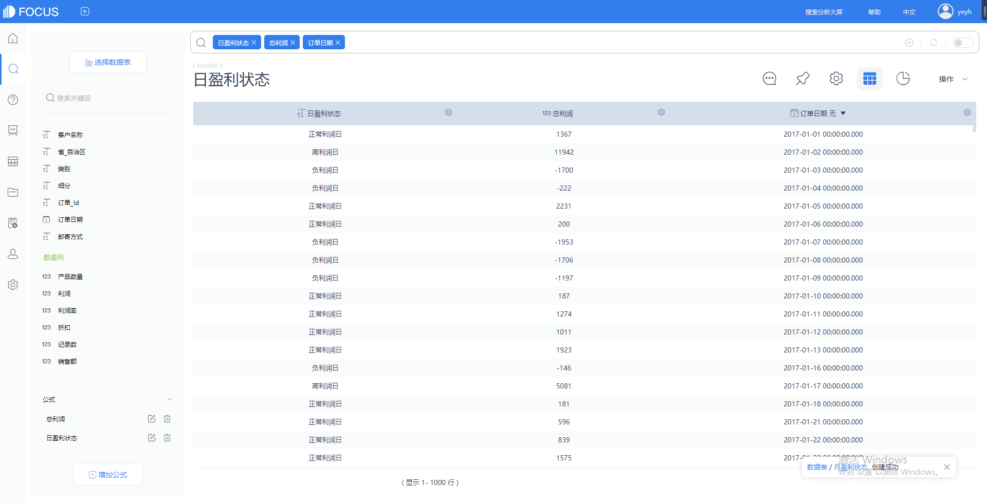
Task: Toggle the switch in search bar
Action: (962, 43)
